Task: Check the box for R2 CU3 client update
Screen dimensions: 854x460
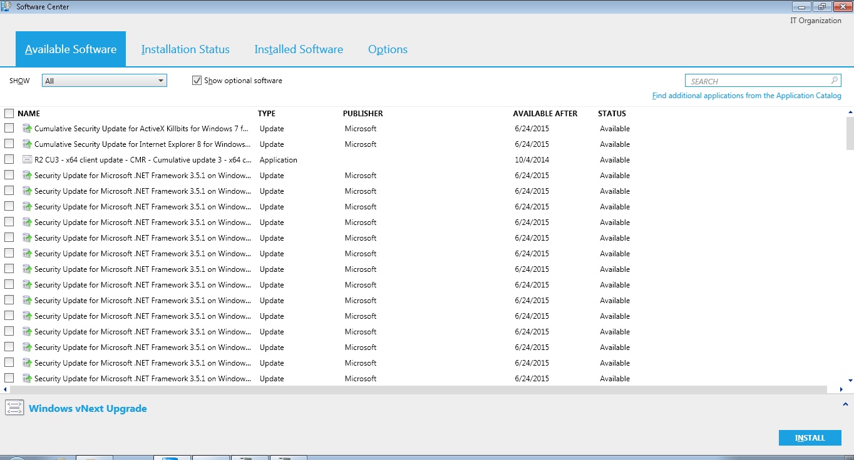Action: (9, 159)
